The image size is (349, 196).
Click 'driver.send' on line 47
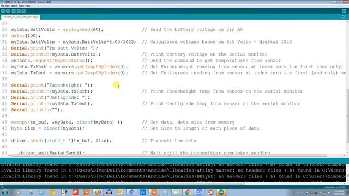coord(26,140)
